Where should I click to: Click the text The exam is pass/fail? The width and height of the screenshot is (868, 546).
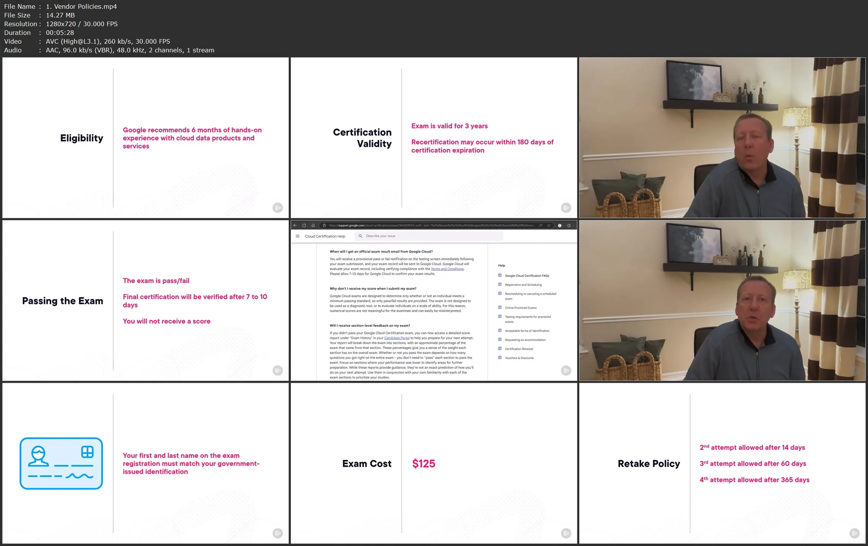click(156, 281)
